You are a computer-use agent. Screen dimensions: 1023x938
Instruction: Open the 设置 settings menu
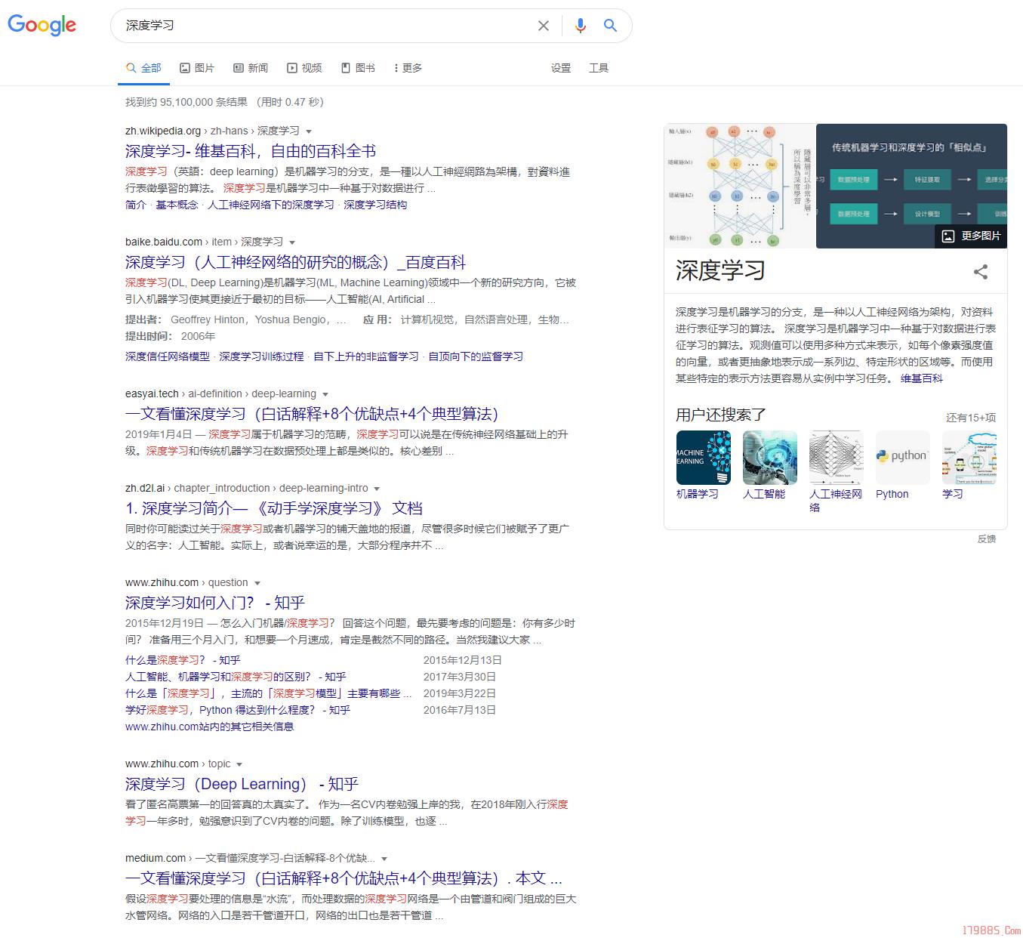pyautogui.click(x=562, y=67)
